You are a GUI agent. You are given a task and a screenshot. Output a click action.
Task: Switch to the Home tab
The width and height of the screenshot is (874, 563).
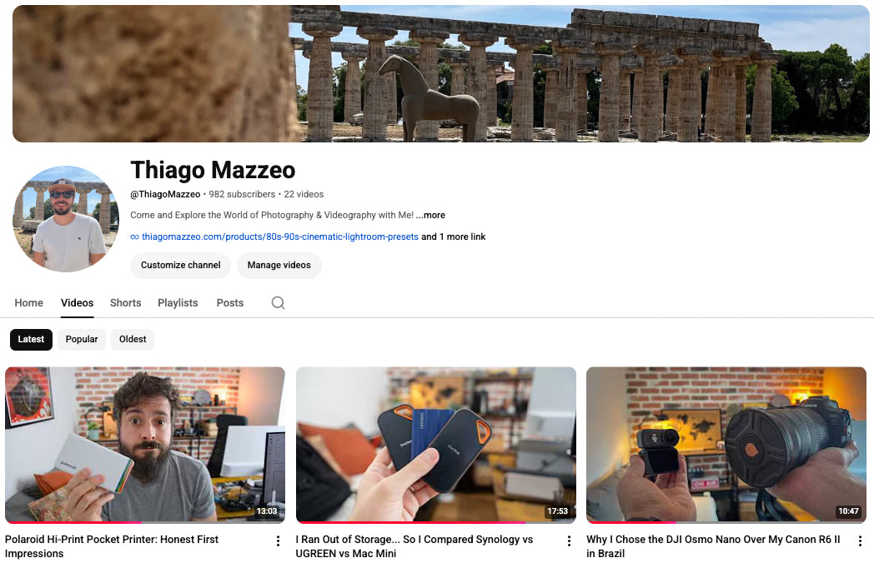coord(28,303)
